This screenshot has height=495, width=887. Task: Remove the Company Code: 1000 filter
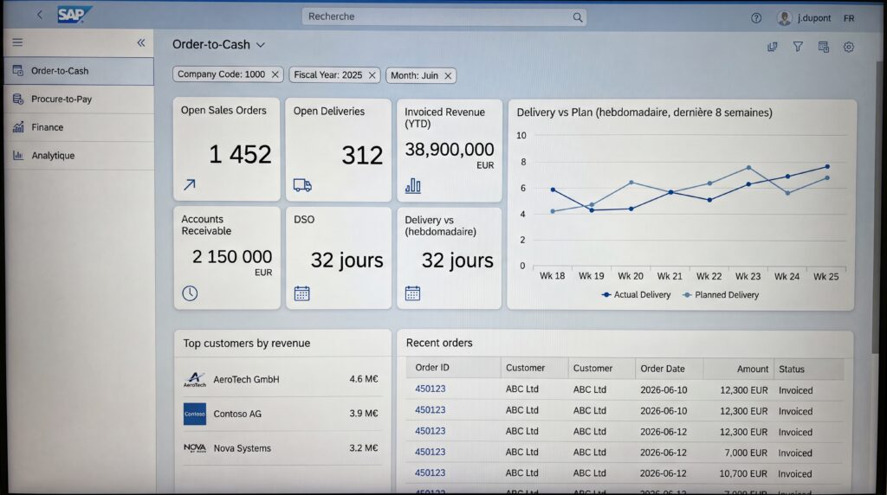(275, 74)
